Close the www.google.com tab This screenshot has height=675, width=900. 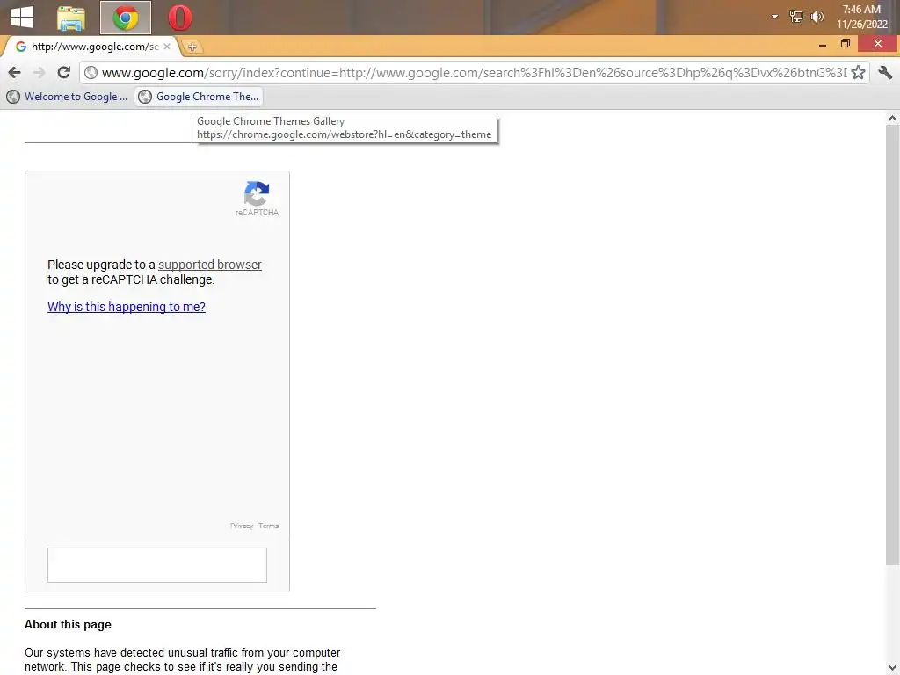[x=167, y=47]
